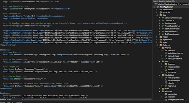Click the Properties wrench folder icon

[x=161, y=12]
